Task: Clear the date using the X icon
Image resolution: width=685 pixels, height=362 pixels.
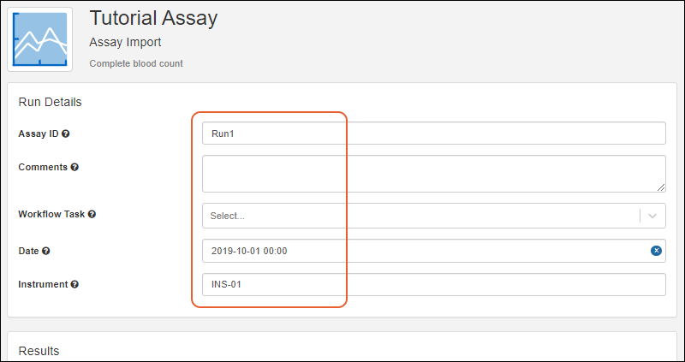Action: 656,251
